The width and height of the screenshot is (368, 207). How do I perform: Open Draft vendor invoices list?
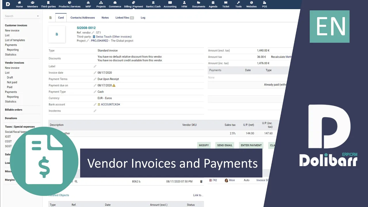coord(10,78)
